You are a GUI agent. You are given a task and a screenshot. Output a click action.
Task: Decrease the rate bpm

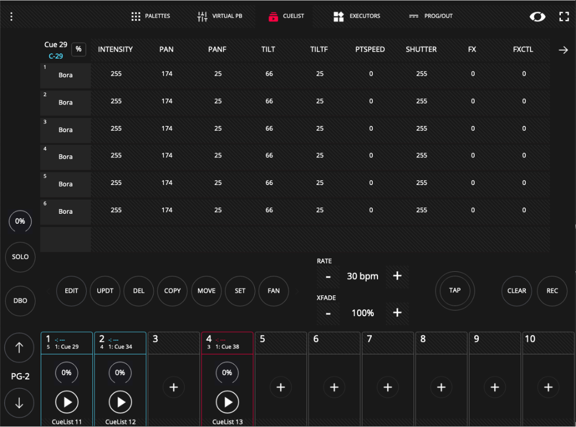(328, 276)
